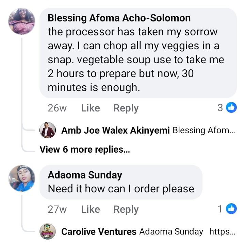Open Blessing Afoma Acho-Solomon's profile picture
This screenshot has width=245, height=243.
pyautogui.click(x=22, y=21)
